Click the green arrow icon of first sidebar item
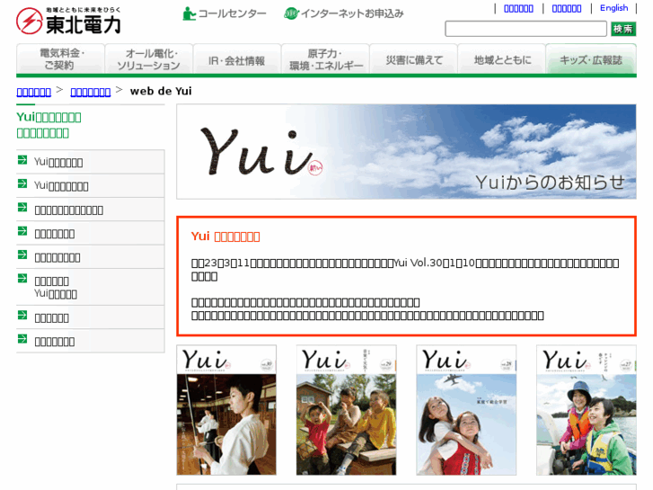653x490 pixels. pyautogui.click(x=22, y=160)
